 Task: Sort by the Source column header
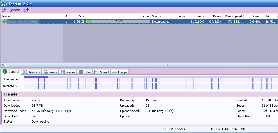tap(181, 16)
